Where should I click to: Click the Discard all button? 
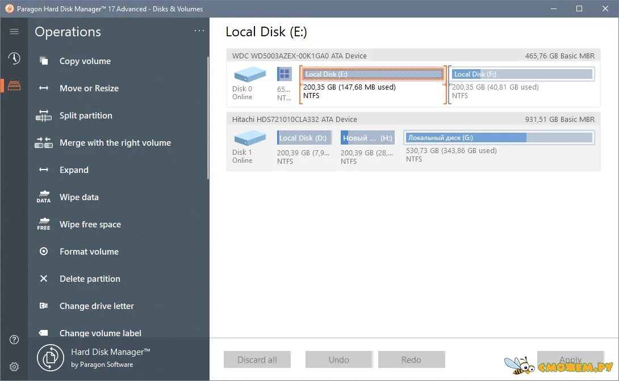257,359
